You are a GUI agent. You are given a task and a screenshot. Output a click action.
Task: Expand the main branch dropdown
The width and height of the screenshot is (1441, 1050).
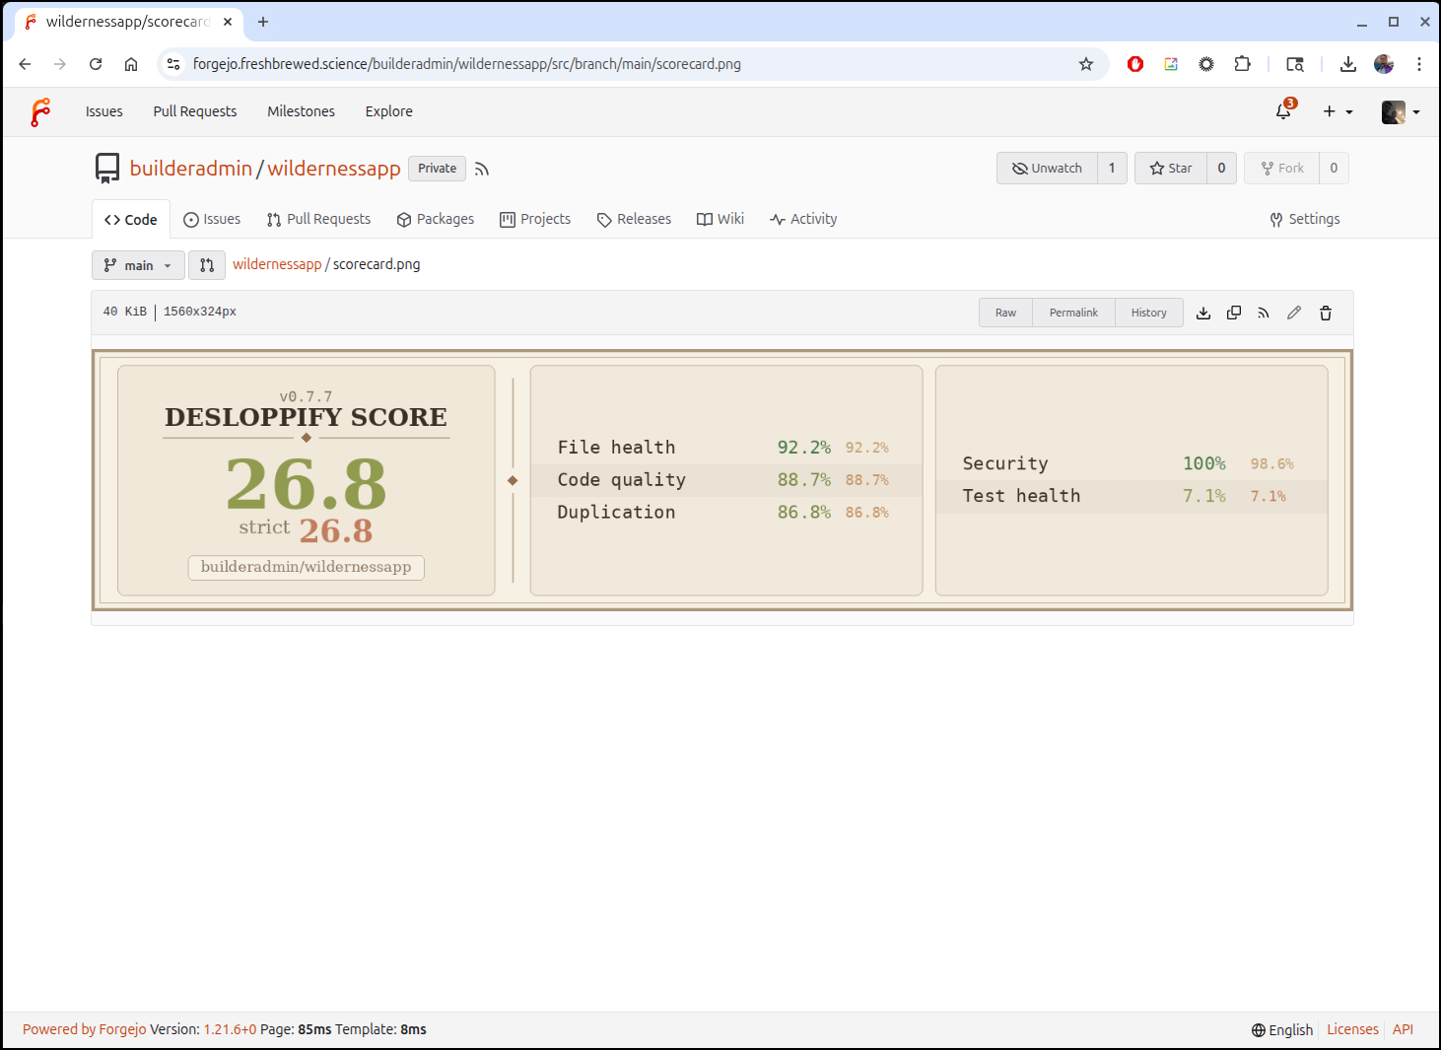pyautogui.click(x=138, y=265)
